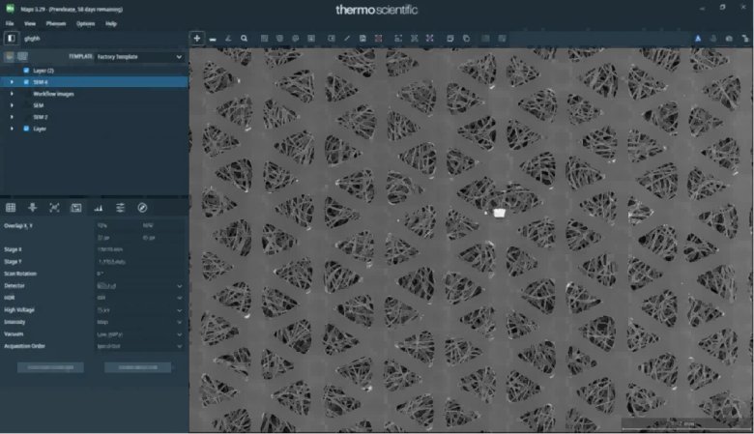Toggle the SEM 6 layer checkbox
Screen dimensions: 754x434
coord(26,82)
